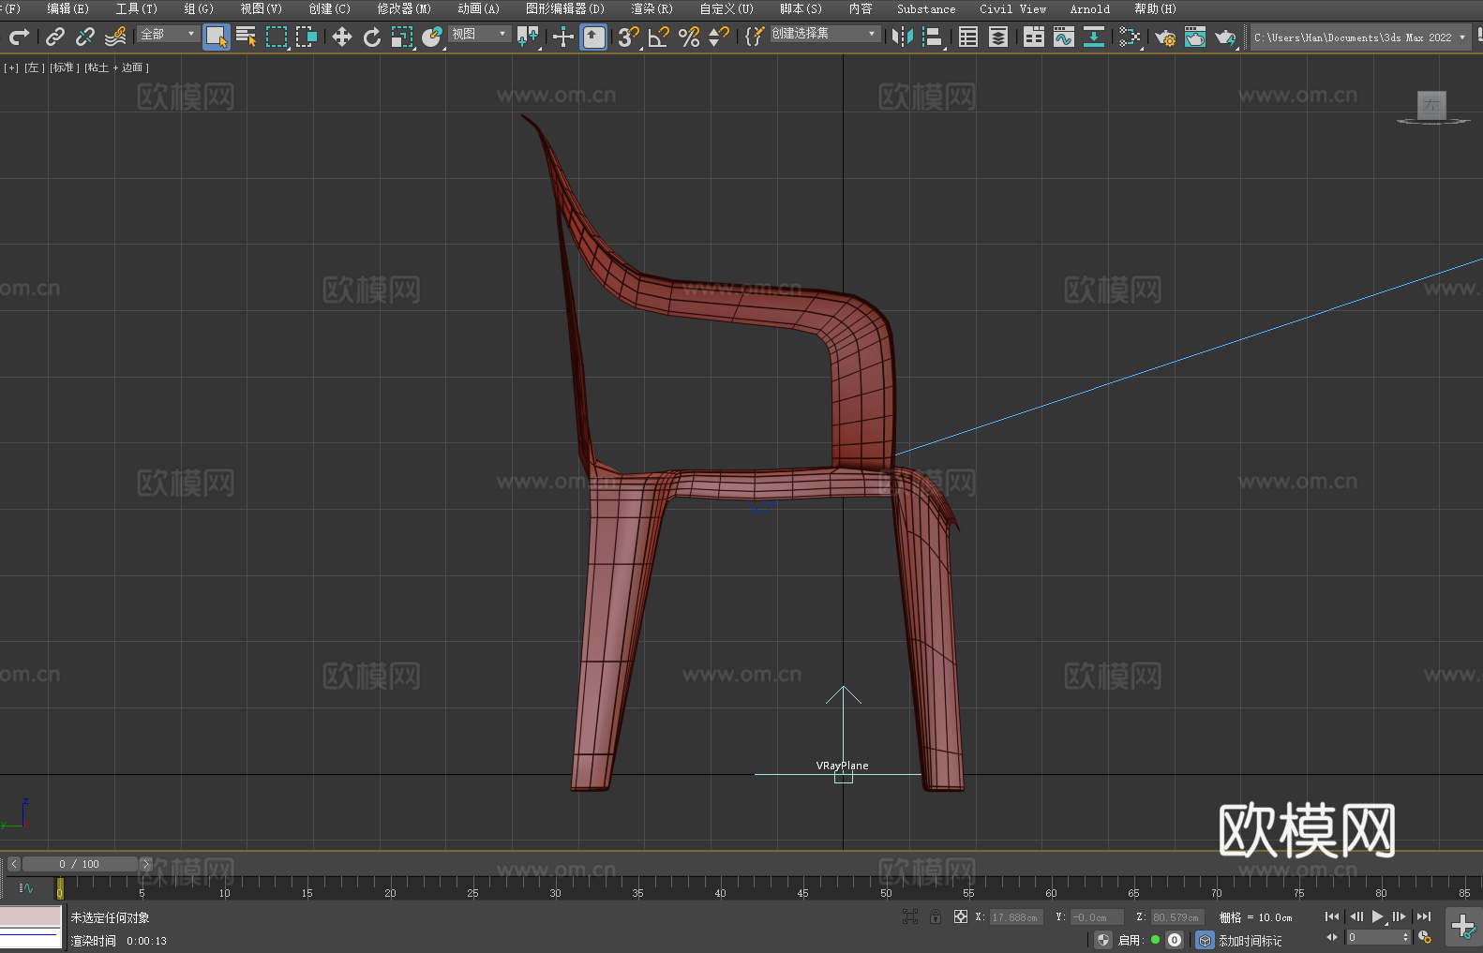The image size is (1483, 953).
Task: Open the 编辑(E) menu
Action: [67, 8]
